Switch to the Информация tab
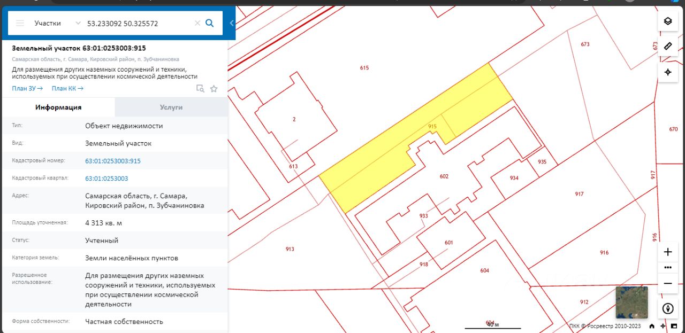Image resolution: width=685 pixels, height=333 pixels. [58, 107]
